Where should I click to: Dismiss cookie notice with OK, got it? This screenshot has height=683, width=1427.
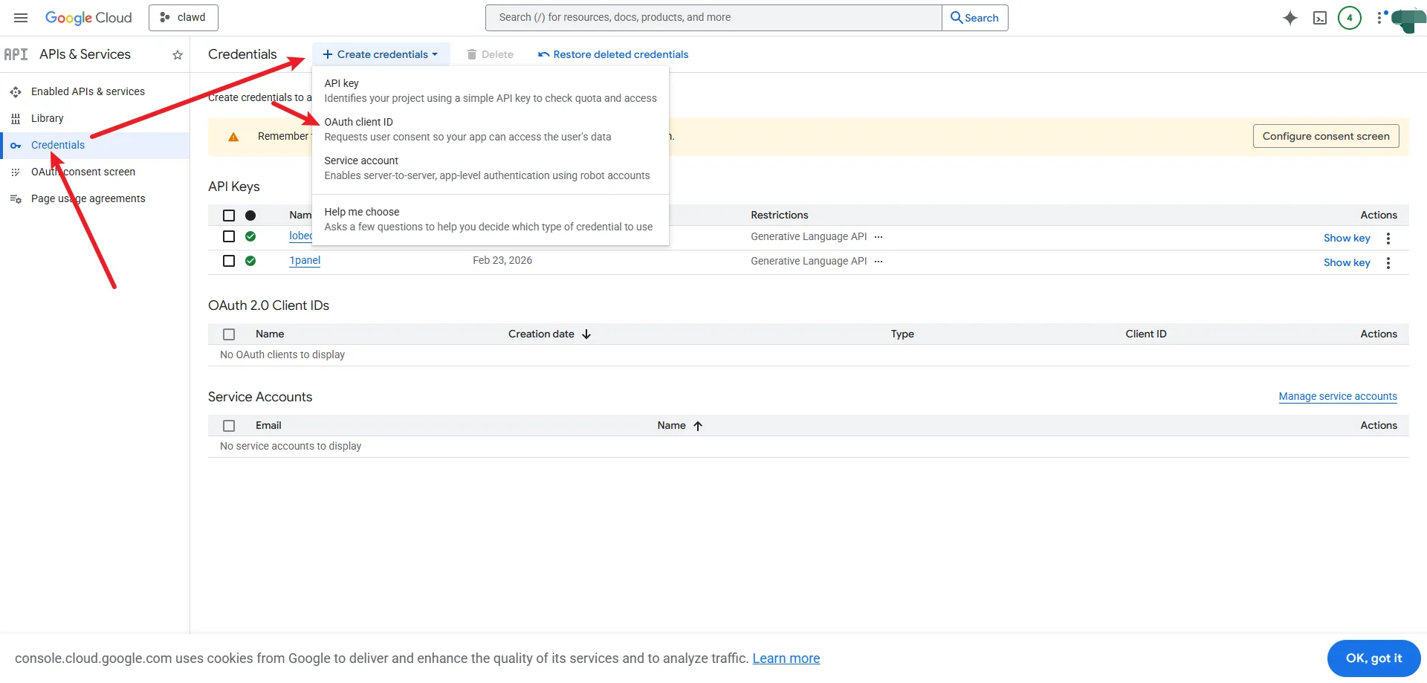coord(1373,658)
